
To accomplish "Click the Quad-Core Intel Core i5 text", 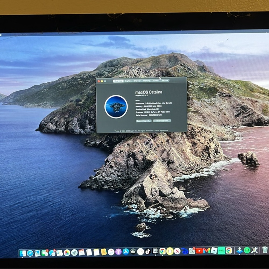I will pos(162,103).
